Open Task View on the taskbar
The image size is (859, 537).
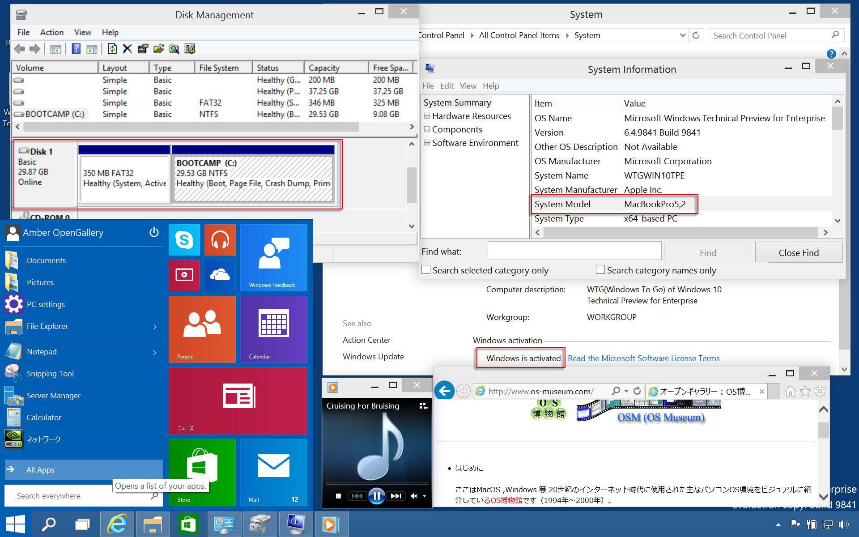click(x=82, y=524)
